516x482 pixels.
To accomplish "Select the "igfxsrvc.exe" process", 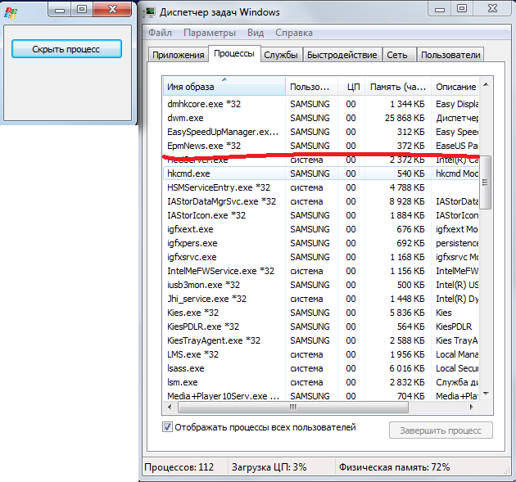I will (x=321, y=257).
